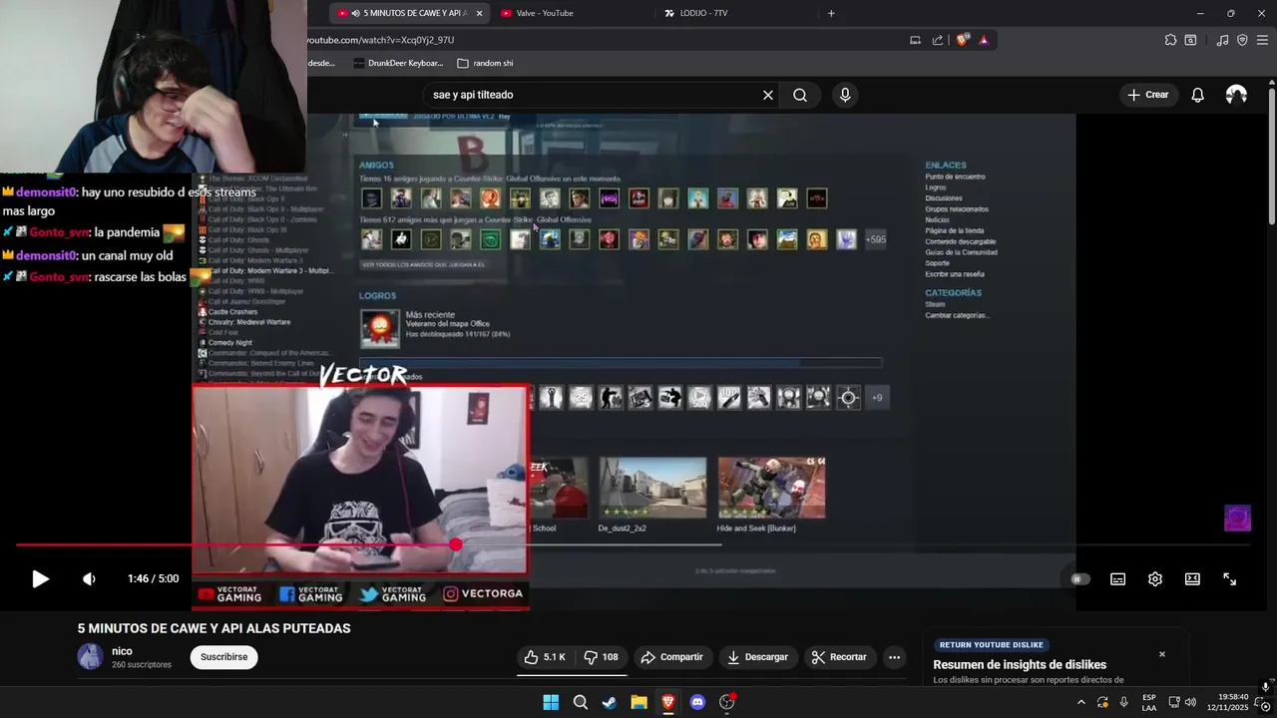Click the Descargar download button
The height and width of the screenshot is (718, 1277).
(x=757, y=657)
